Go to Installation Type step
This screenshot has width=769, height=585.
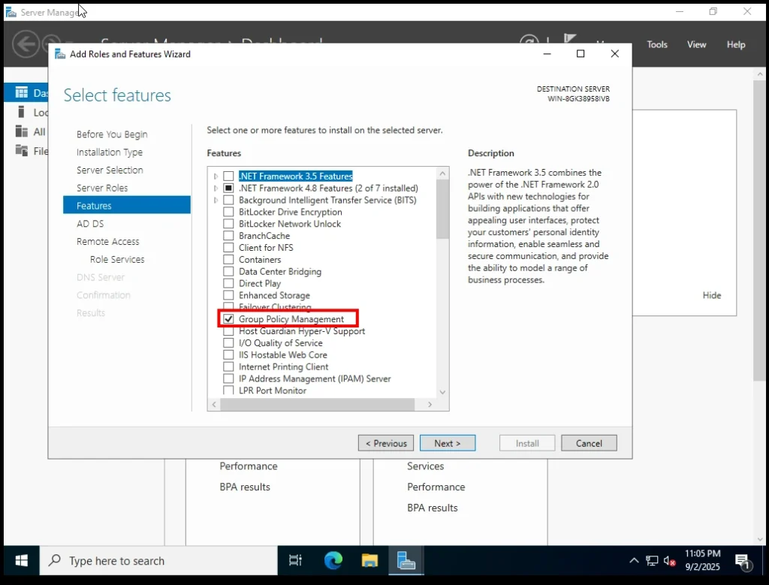pos(110,152)
